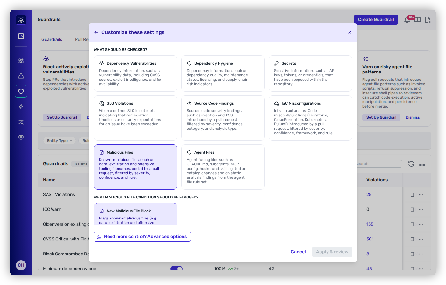Click the app logo in the sidebar

pos(21,20)
